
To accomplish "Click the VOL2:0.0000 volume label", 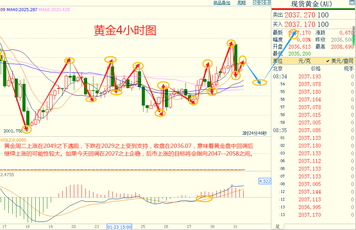I will tap(13, 140).
